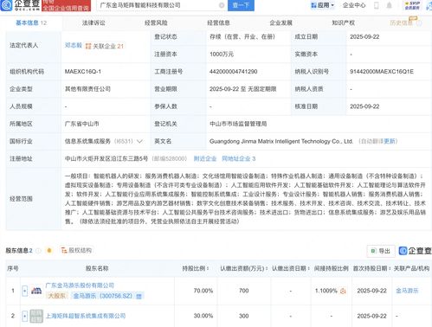
Task: Switch to the 历史信息 tab
Action: [x=401, y=22]
